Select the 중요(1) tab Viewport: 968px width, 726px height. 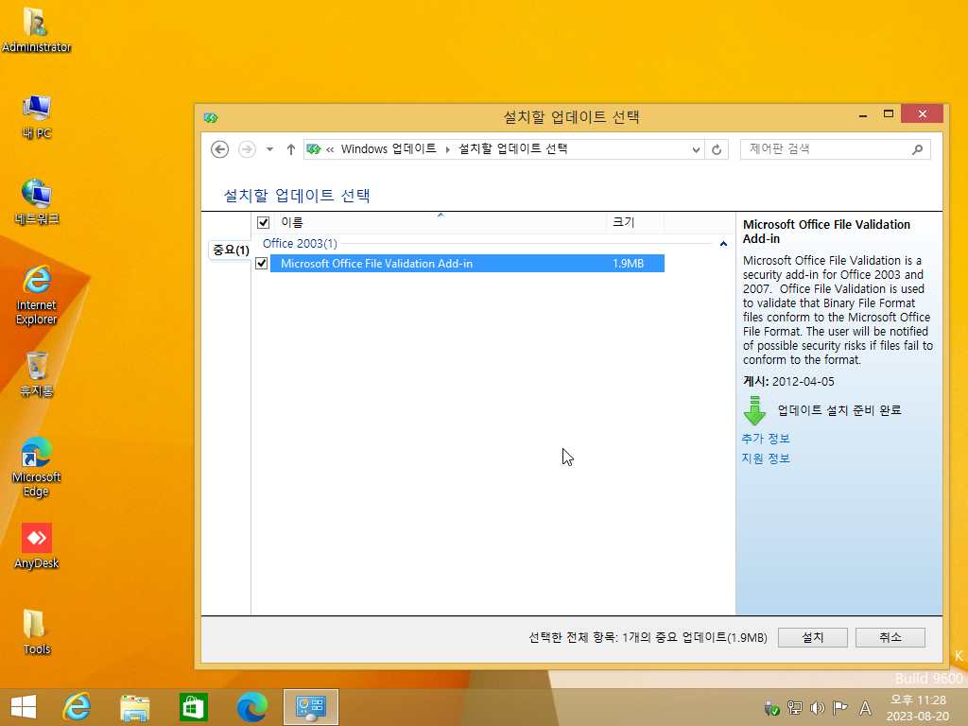[231, 250]
